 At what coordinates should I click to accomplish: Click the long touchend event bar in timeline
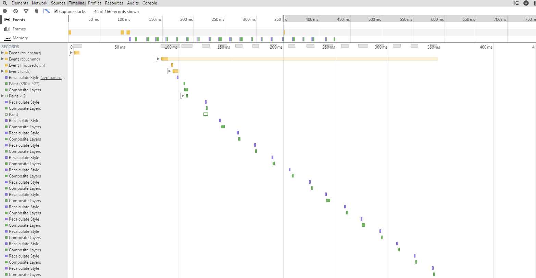pos(299,59)
